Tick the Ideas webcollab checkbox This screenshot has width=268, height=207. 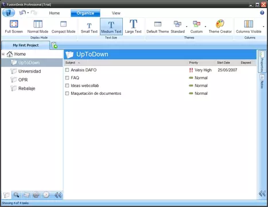67,86
